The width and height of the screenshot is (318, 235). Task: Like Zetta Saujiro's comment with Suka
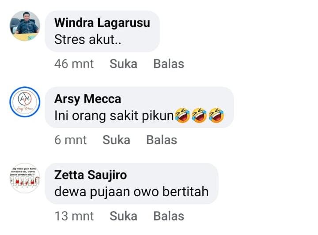pyautogui.click(x=124, y=216)
